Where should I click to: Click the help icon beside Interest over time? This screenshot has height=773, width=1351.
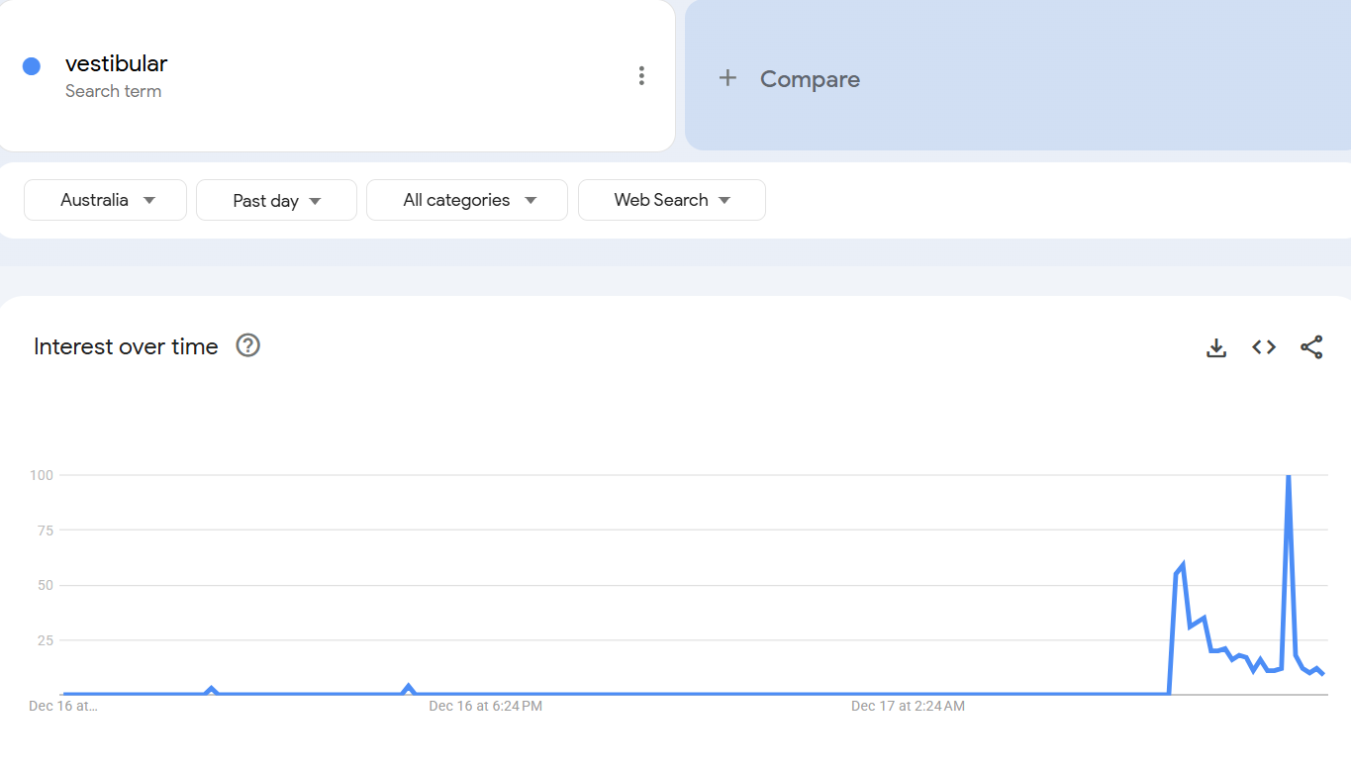pos(248,345)
